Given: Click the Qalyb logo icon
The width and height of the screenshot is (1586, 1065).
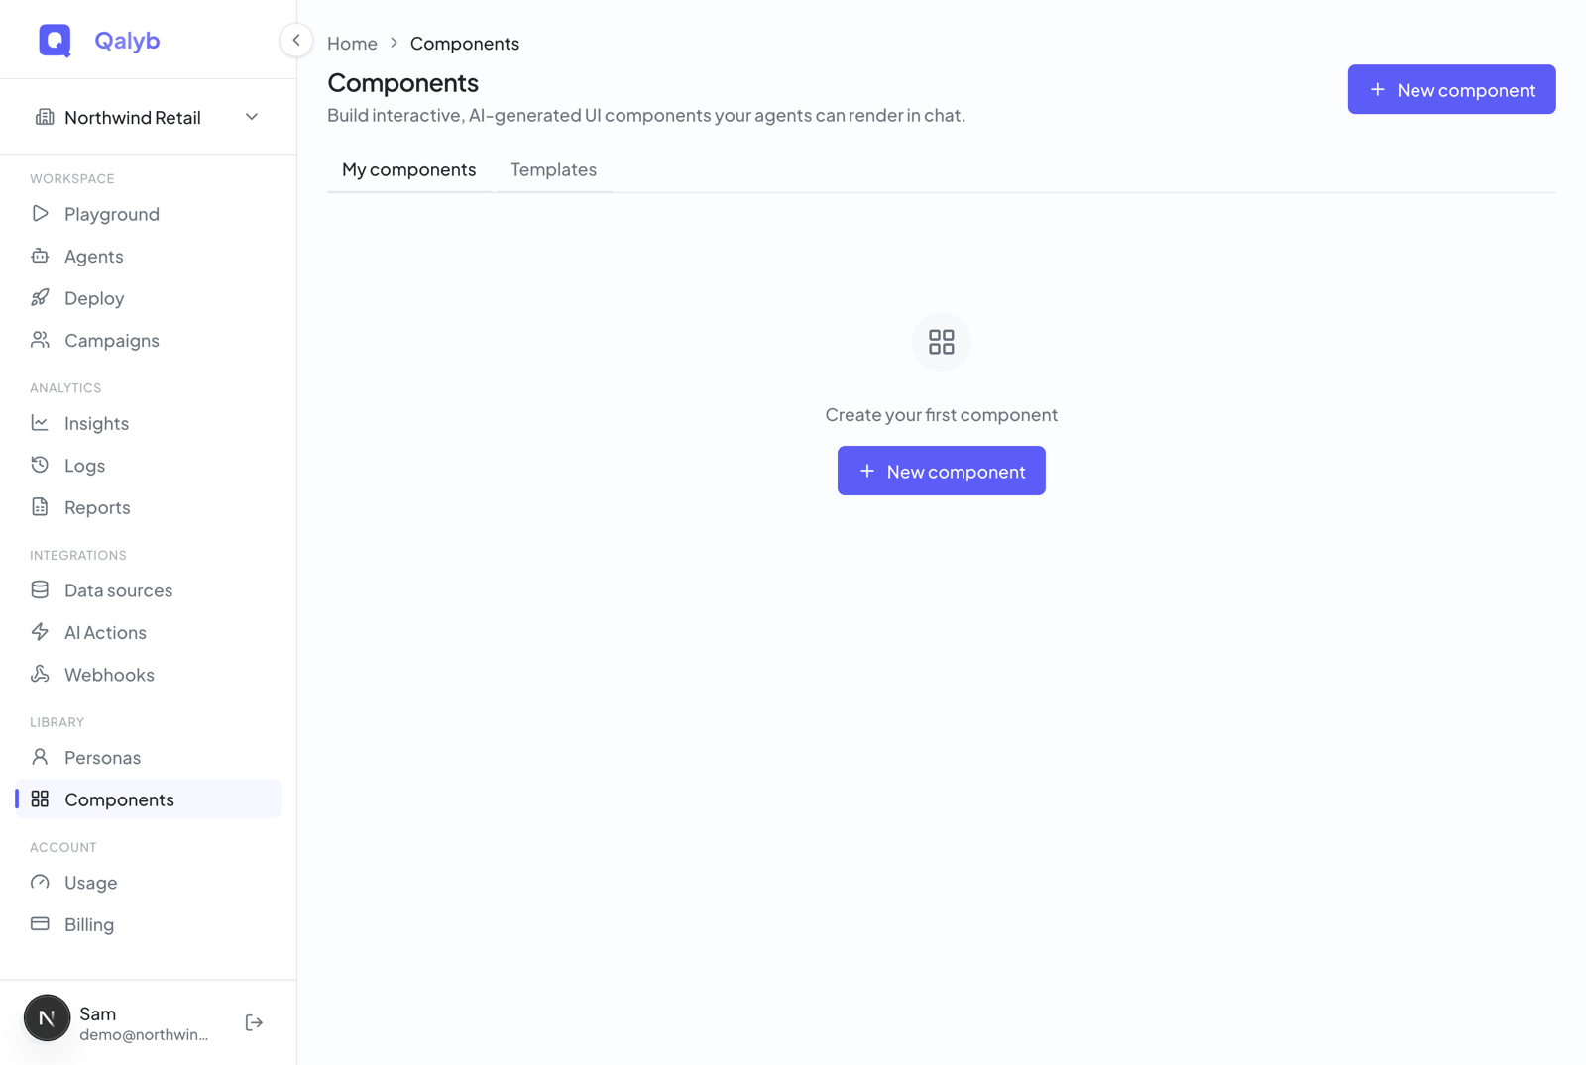Looking at the screenshot, I should pos(55,41).
